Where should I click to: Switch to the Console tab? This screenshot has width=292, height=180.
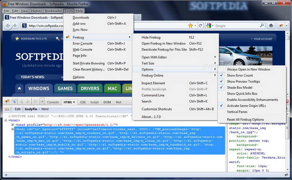(53, 102)
